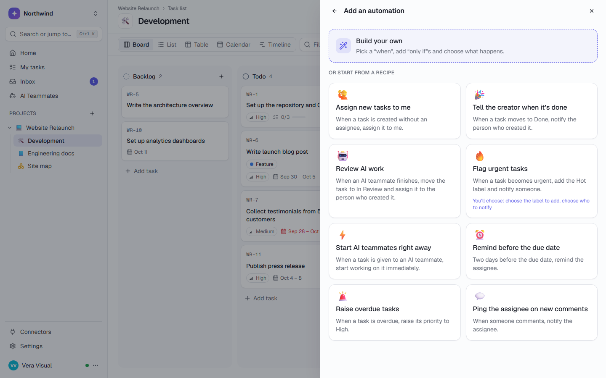Image resolution: width=606 pixels, height=378 pixels.
Task: Choose the Tell the creator when it's done recipe
Action: [532, 111]
